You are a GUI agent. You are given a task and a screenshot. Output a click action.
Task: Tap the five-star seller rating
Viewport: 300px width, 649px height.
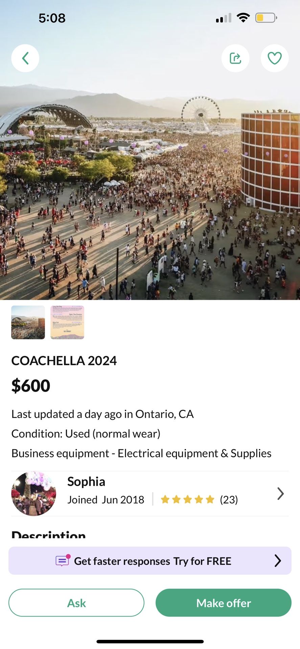coord(187,500)
